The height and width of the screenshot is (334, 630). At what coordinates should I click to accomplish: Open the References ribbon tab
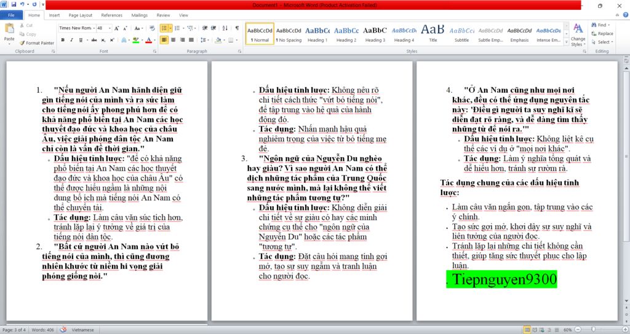[111, 15]
